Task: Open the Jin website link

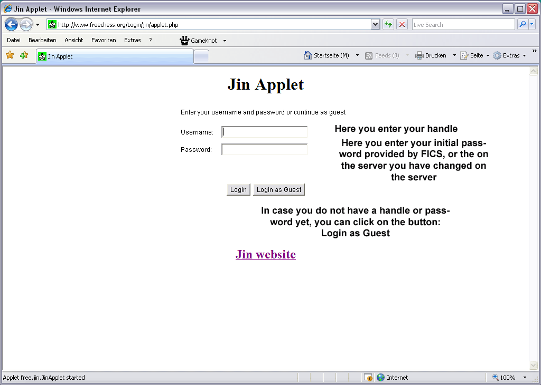Action: [x=266, y=255]
